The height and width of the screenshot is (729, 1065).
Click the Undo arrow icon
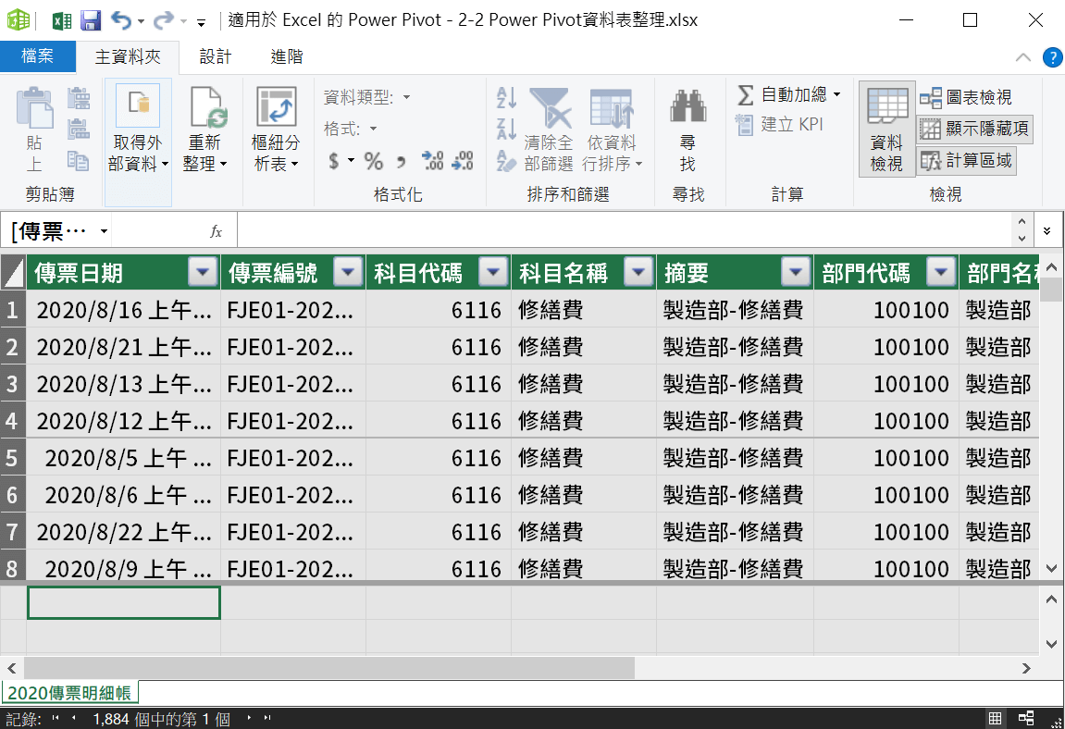(x=121, y=20)
